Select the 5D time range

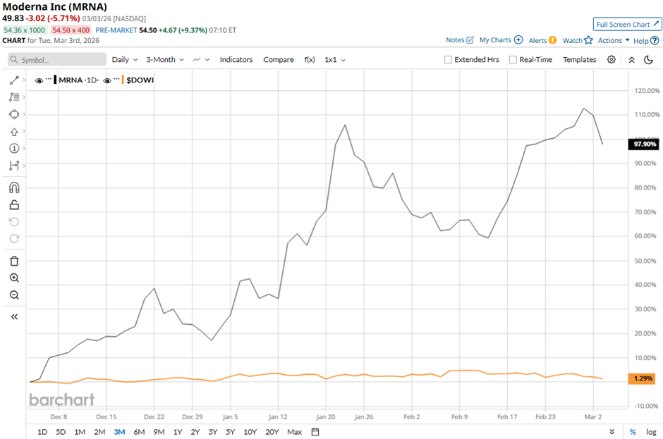click(x=61, y=432)
